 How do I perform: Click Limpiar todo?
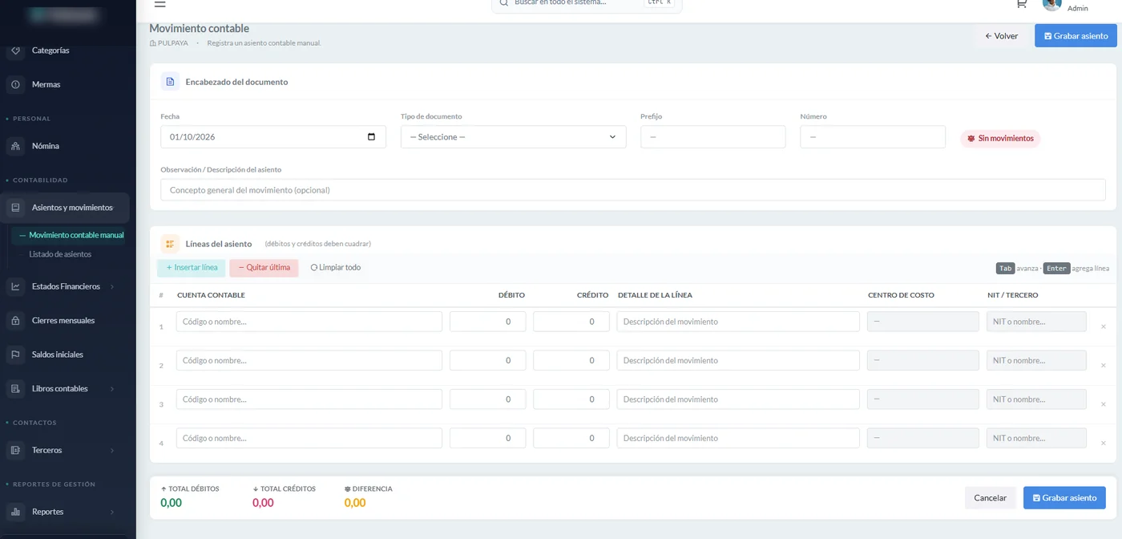(335, 268)
